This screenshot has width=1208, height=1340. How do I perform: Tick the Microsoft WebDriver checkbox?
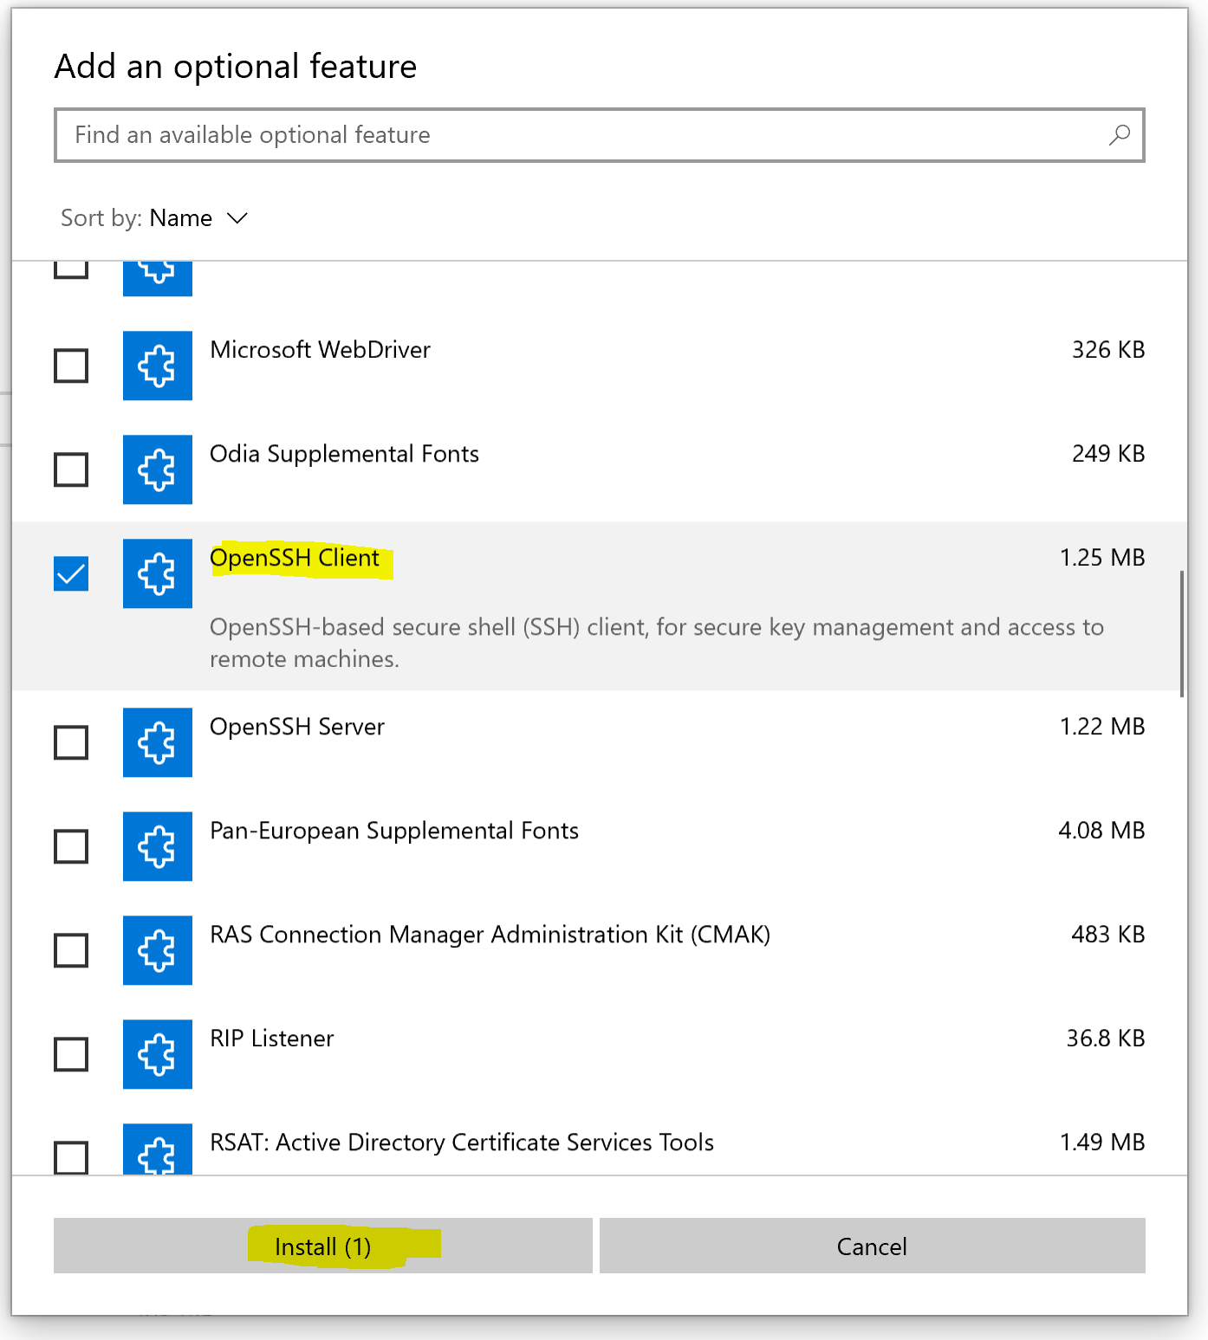71,366
